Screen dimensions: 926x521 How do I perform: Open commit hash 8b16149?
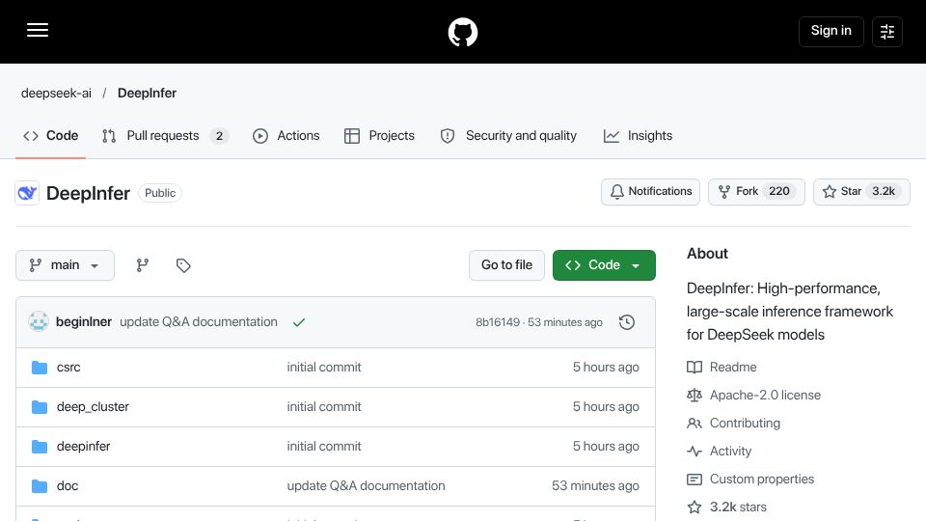point(498,322)
